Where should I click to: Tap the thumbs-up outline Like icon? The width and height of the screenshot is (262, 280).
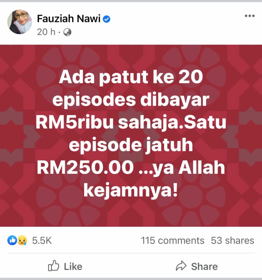pos(53,266)
